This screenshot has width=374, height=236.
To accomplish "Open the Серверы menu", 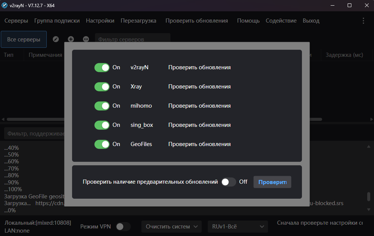I will coord(16,21).
